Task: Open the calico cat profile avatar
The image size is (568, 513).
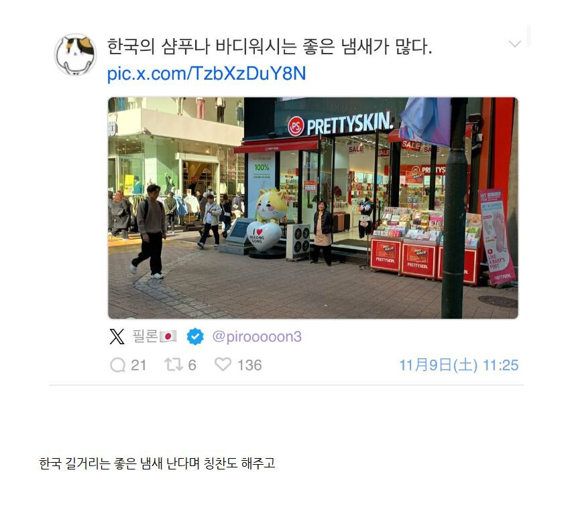Action: tap(75, 54)
